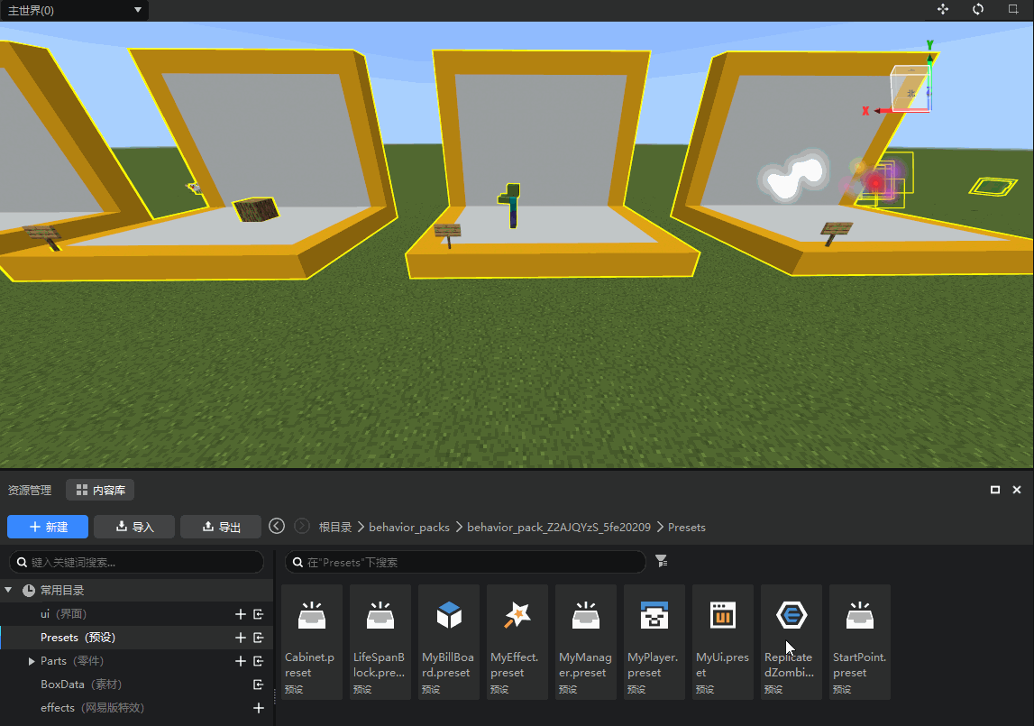Screen dimensions: 1034x726
Task: Focus the Presets search field
Action: [465, 563]
